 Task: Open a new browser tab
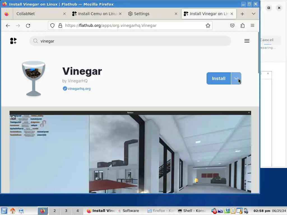click(x=242, y=14)
